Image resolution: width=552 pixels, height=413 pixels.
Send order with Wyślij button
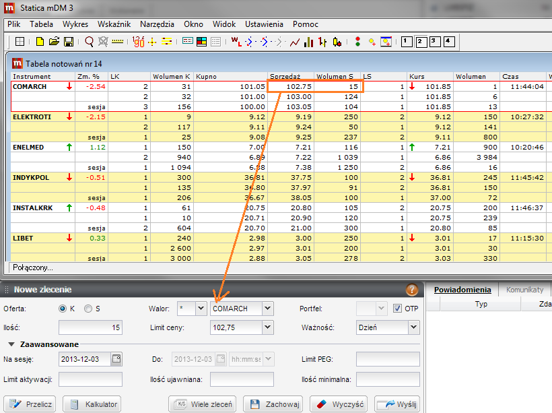(x=397, y=404)
